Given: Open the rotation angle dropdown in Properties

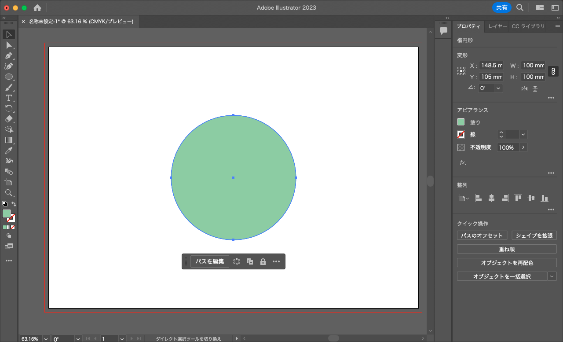Looking at the screenshot, I should click(x=498, y=88).
